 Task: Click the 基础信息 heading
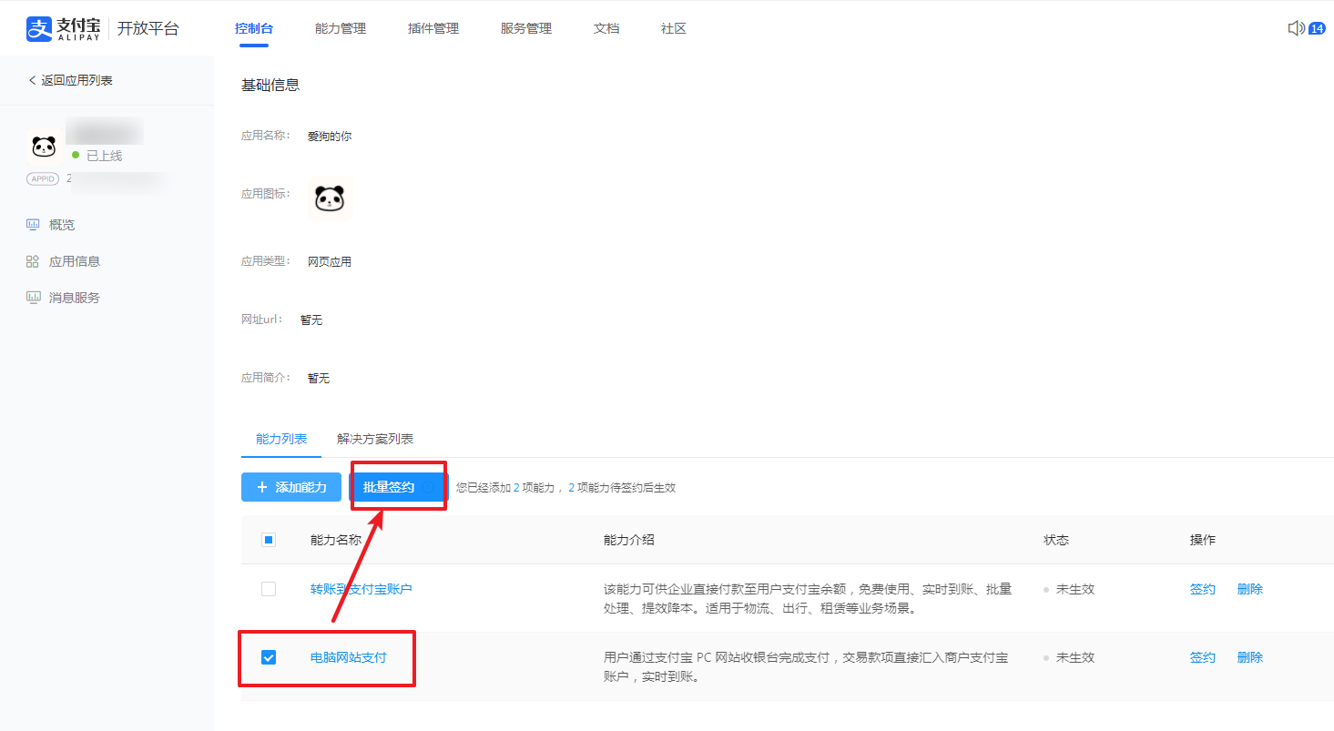point(270,85)
